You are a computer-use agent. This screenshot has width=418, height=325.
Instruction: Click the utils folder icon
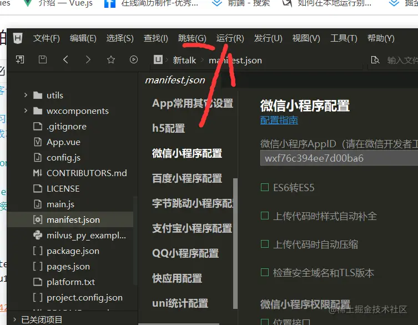(x=38, y=95)
